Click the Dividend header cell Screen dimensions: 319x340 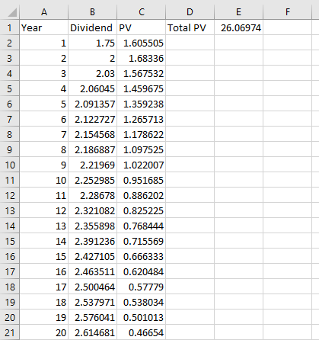coord(92,27)
